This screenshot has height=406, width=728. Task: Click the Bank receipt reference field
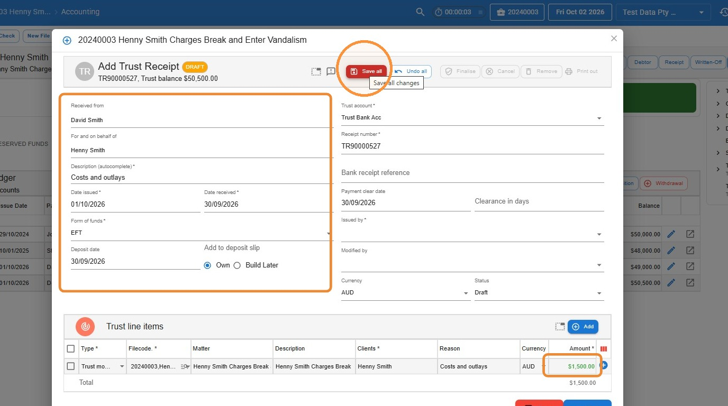[472, 173]
